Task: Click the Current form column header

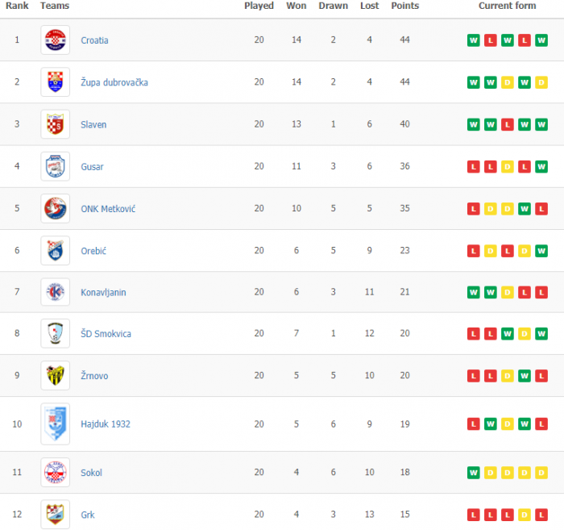Action: 507,6
